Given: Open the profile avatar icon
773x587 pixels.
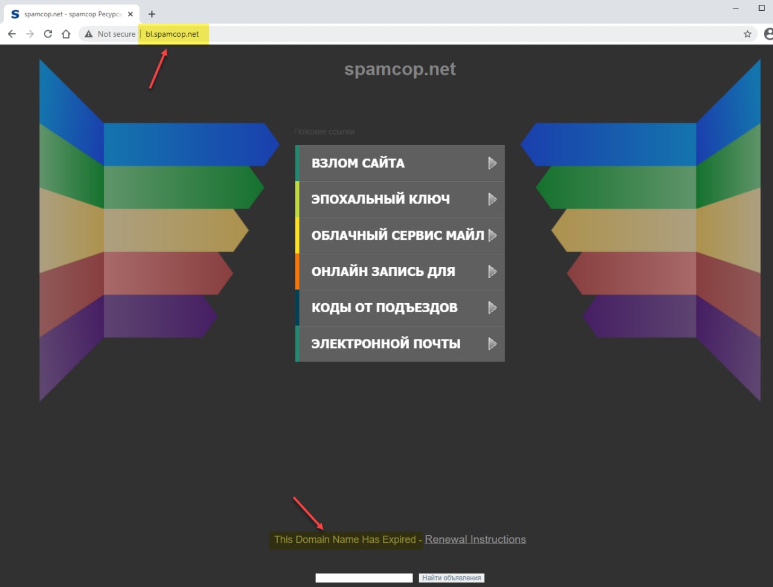Looking at the screenshot, I should tap(769, 34).
